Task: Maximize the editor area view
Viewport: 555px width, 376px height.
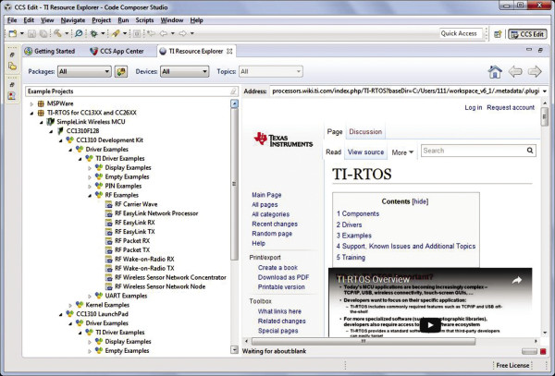Action: (x=540, y=50)
